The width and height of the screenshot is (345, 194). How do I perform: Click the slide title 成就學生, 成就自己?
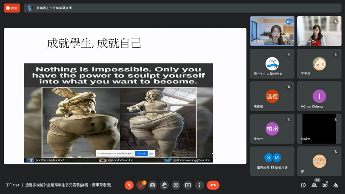pos(94,43)
